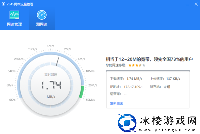This screenshot has height=134, width=200.
Task: Click the 1M/s gauge scale label
Action: coord(51,46)
